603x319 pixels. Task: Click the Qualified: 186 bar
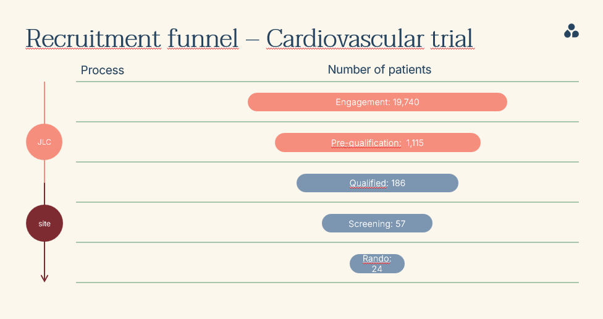coord(377,183)
